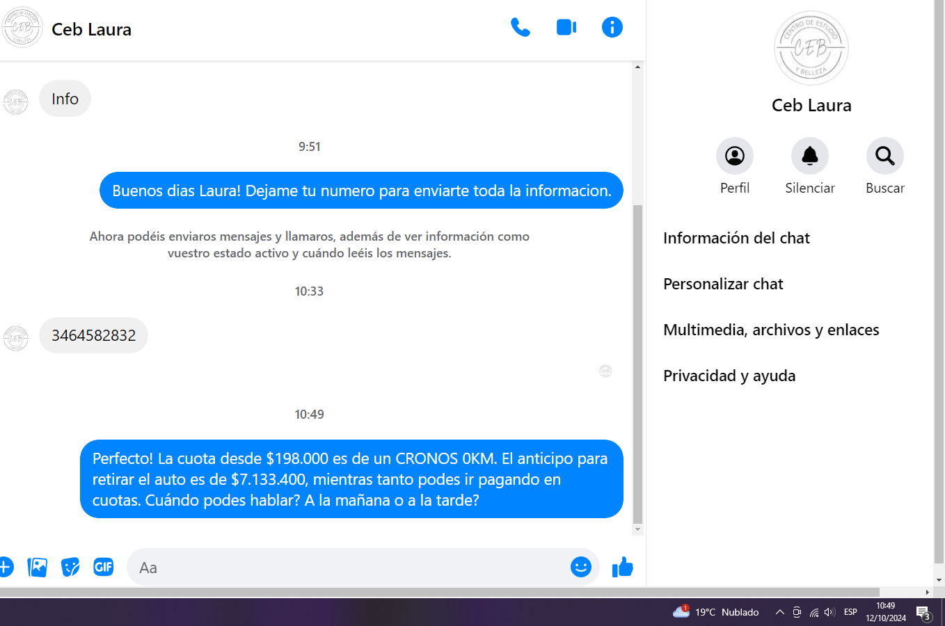Open the Perfil profile icon
The height and width of the screenshot is (626, 945).
tap(734, 156)
